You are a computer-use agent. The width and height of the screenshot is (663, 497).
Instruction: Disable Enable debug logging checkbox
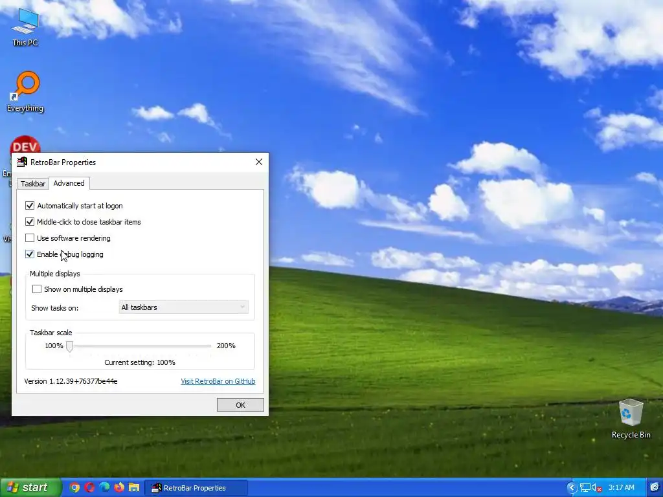point(30,254)
